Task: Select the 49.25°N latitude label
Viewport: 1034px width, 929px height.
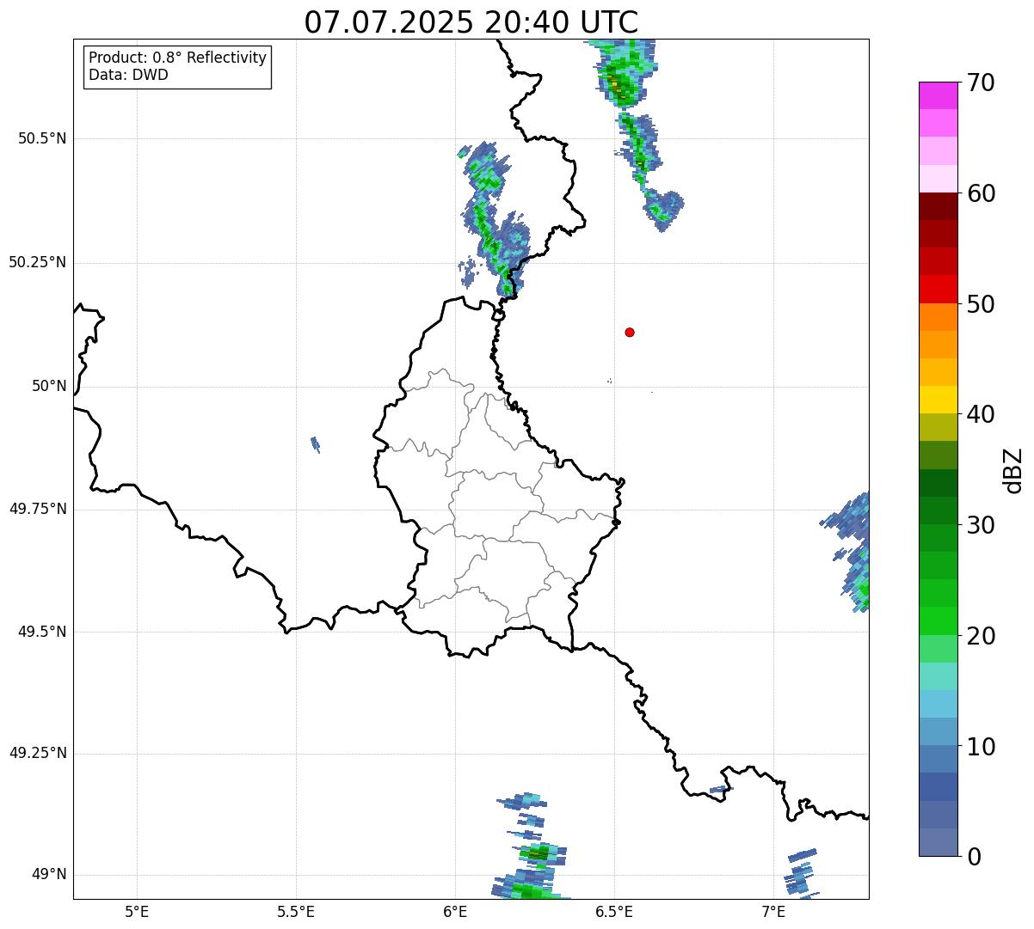Action: (x=38, y=753)
